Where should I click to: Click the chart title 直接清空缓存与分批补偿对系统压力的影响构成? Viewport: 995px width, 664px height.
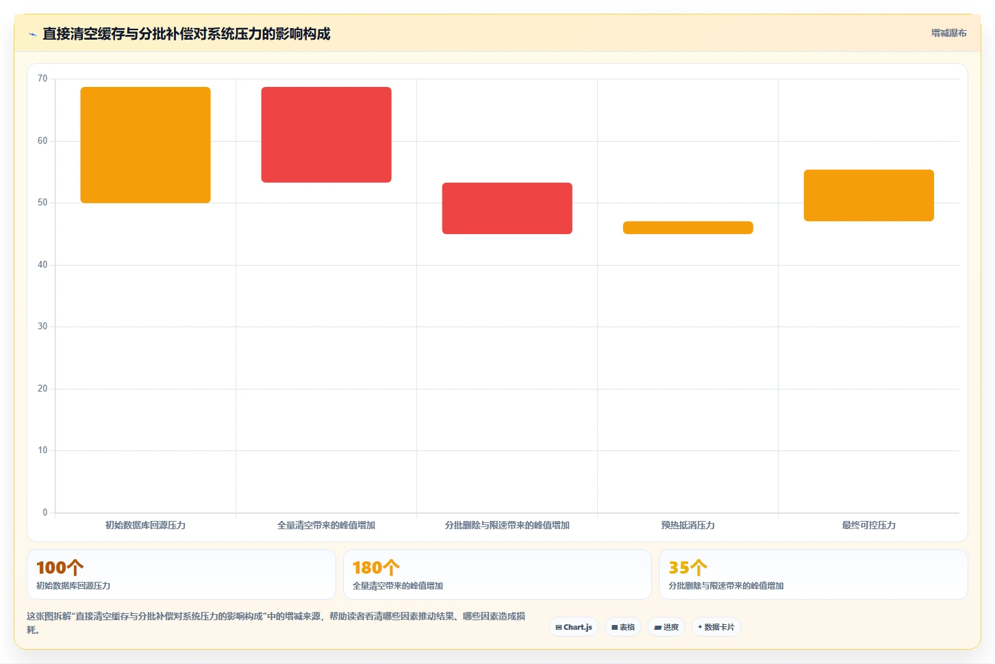tap(186, 34)
